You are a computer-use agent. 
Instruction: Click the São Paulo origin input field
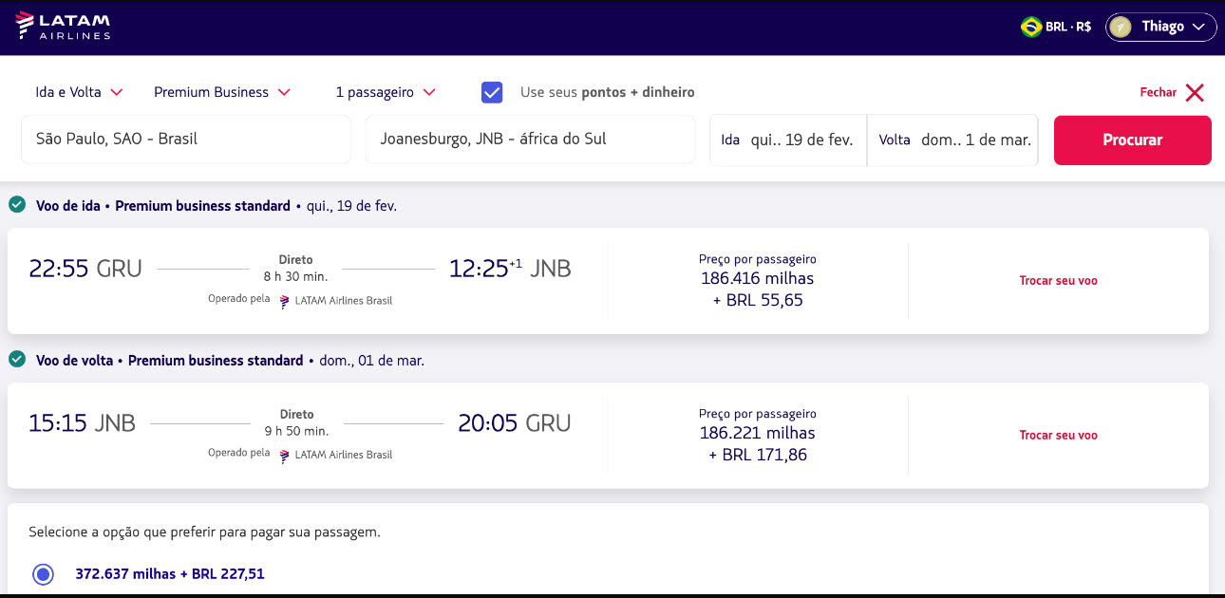[x=186, y=140]
